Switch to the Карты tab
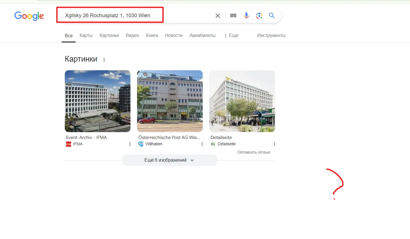This screenshot has width=410, height=239. 86,36
